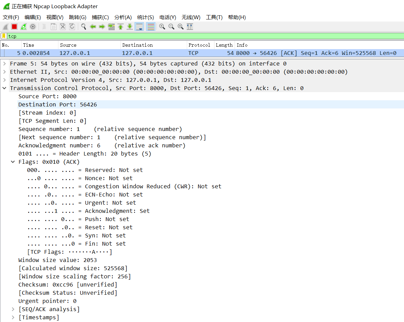
Task: Toggle packet list colorization
Action: tap(151, 27)
